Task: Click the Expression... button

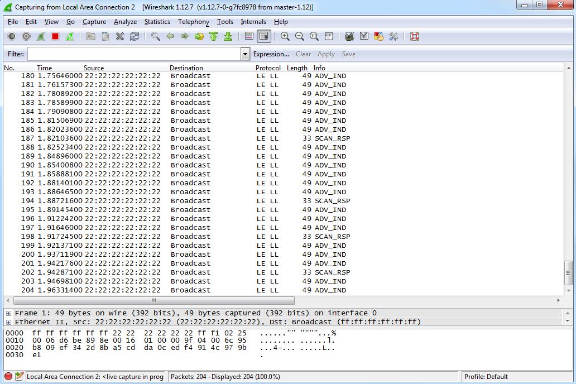Action: click(x=271, y=54)
